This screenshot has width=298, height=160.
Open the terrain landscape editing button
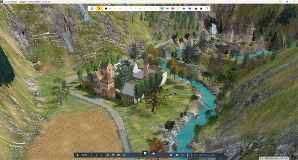153,153
